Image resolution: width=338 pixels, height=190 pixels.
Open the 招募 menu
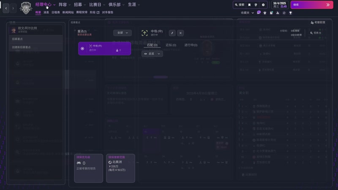[x=78, y=5]
